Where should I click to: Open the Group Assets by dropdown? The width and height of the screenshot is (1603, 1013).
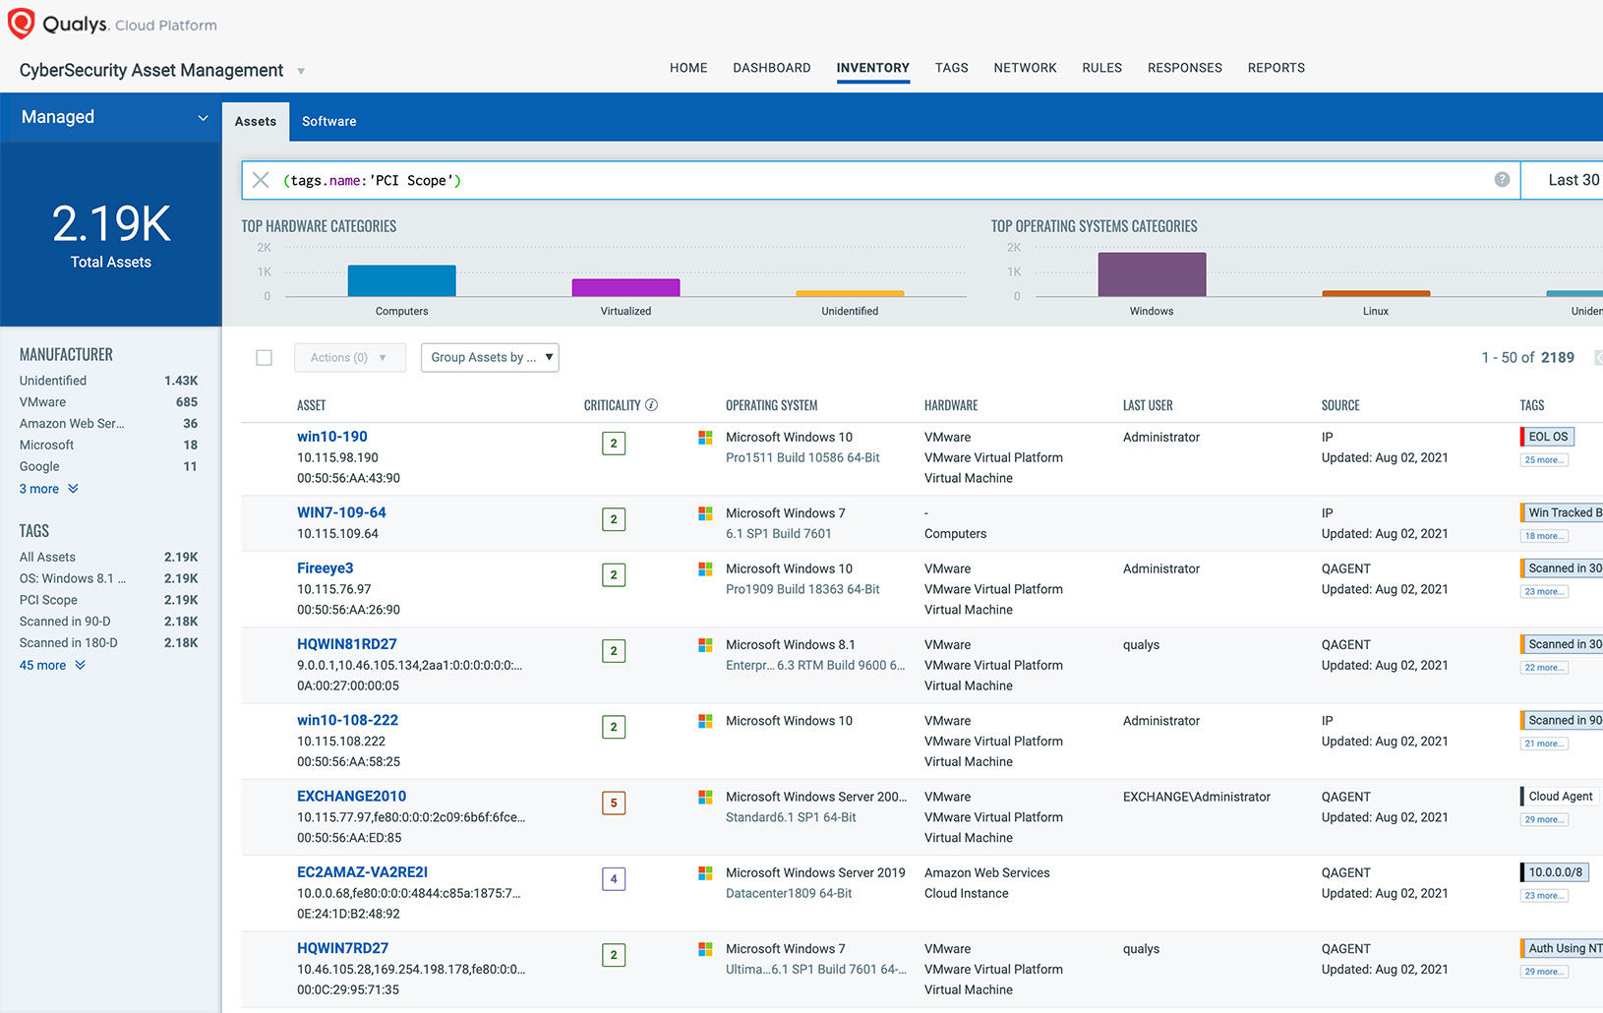coord(489,357)
